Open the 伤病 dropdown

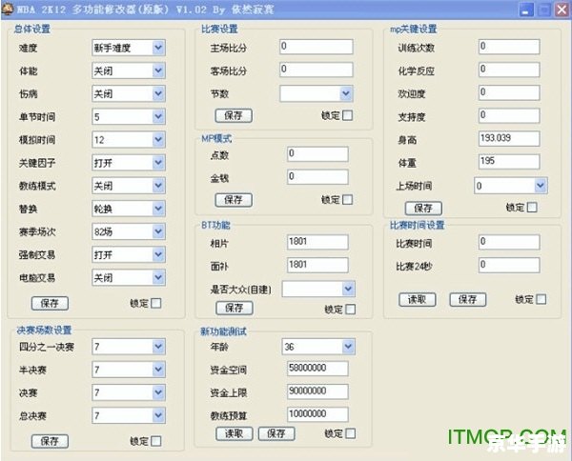pyautogui.click(x=129, y=93)
